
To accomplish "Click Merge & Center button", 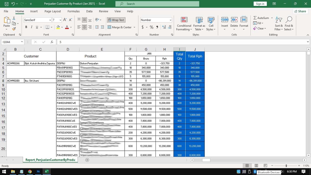I will [120, 27].
